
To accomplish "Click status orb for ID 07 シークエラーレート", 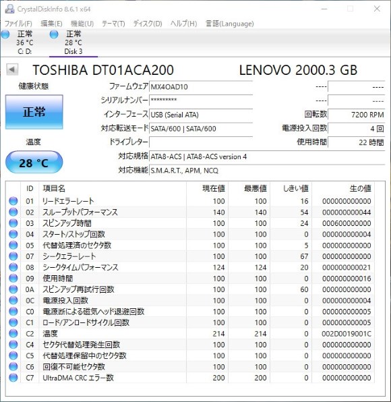I will pyautogui.click(x=13, y=256).
